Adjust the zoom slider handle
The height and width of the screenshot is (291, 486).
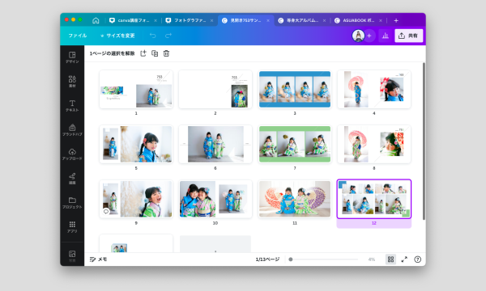click(291, 259)
